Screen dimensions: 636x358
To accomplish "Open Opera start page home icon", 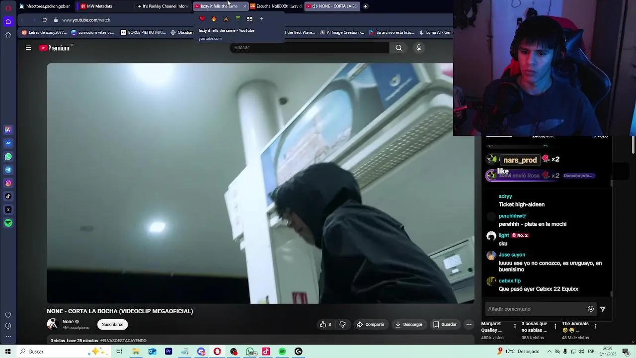I will [8, 21].
